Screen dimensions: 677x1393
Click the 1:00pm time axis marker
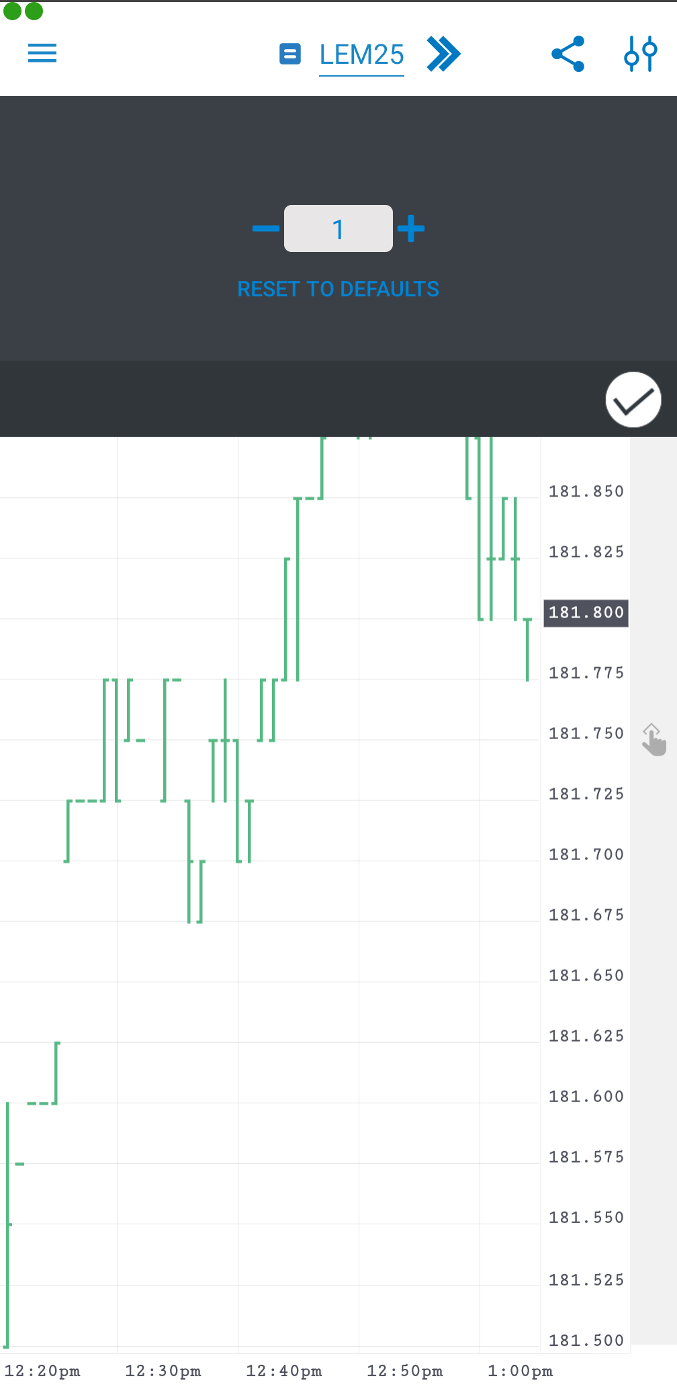[521, 1371]
